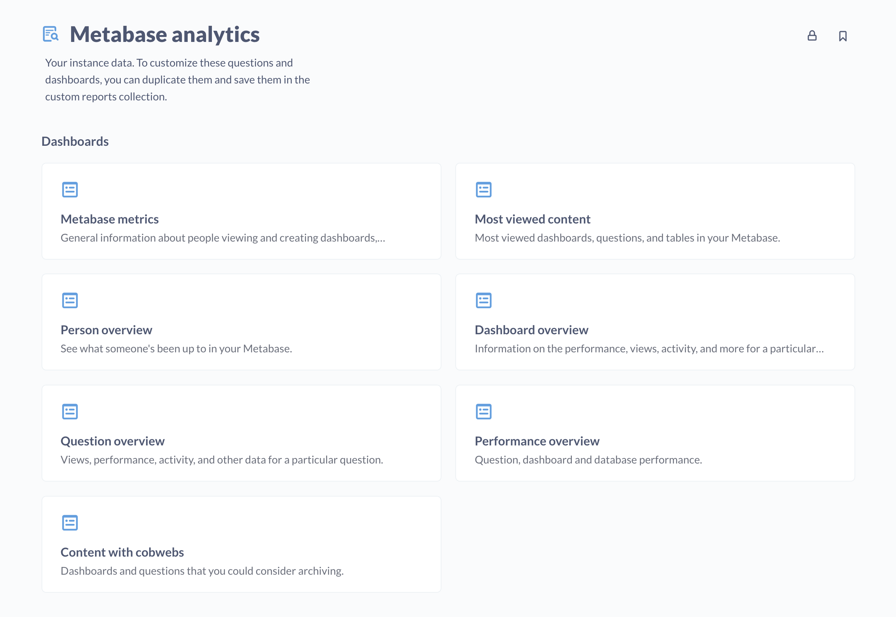The image size is (896, 617).
Task: Open the Question overview dashboard
Action: [x=112, y=441]
